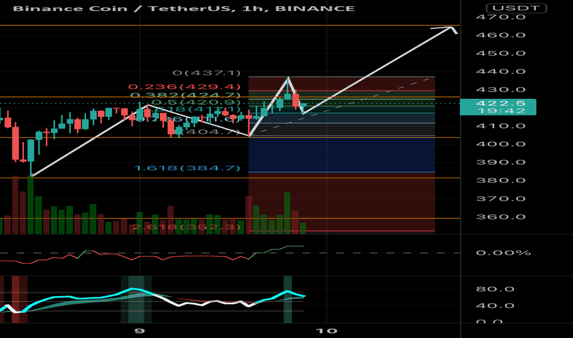
Task: Click the Fibonacci 0(437.1) level label
Action: pos(207,73)
